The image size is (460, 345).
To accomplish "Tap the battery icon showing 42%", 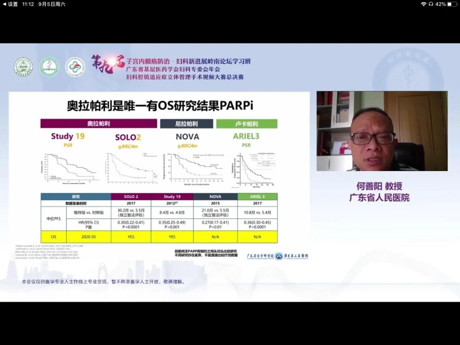I will 451,4.
